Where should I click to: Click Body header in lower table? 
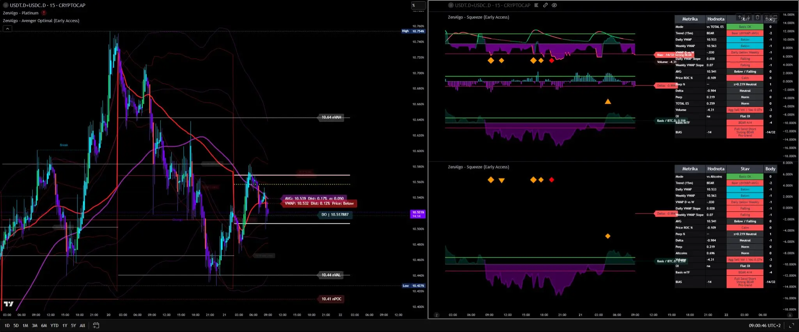[x=771, y=169]
